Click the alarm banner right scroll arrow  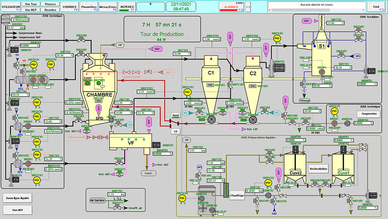363,10
